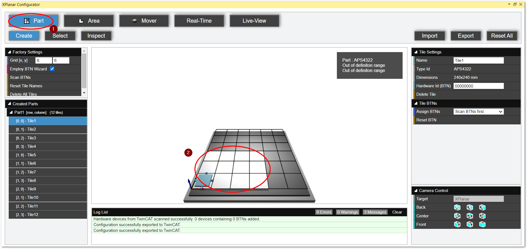
Task: Select the back-left camera view cube
Action: (457, 207)
